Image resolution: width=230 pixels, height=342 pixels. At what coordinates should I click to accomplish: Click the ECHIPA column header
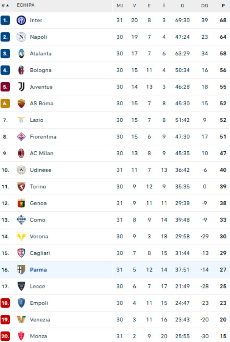(25, 5)
